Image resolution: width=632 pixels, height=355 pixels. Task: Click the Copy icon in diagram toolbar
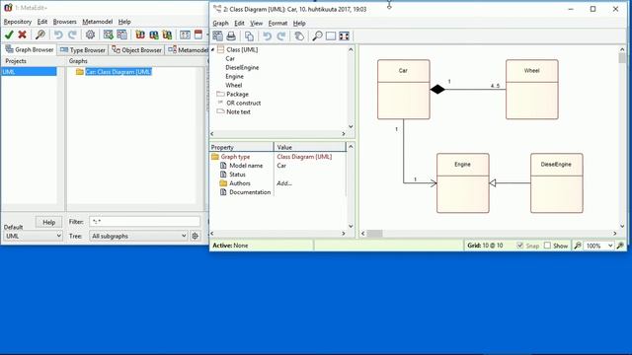coord(249,36)
